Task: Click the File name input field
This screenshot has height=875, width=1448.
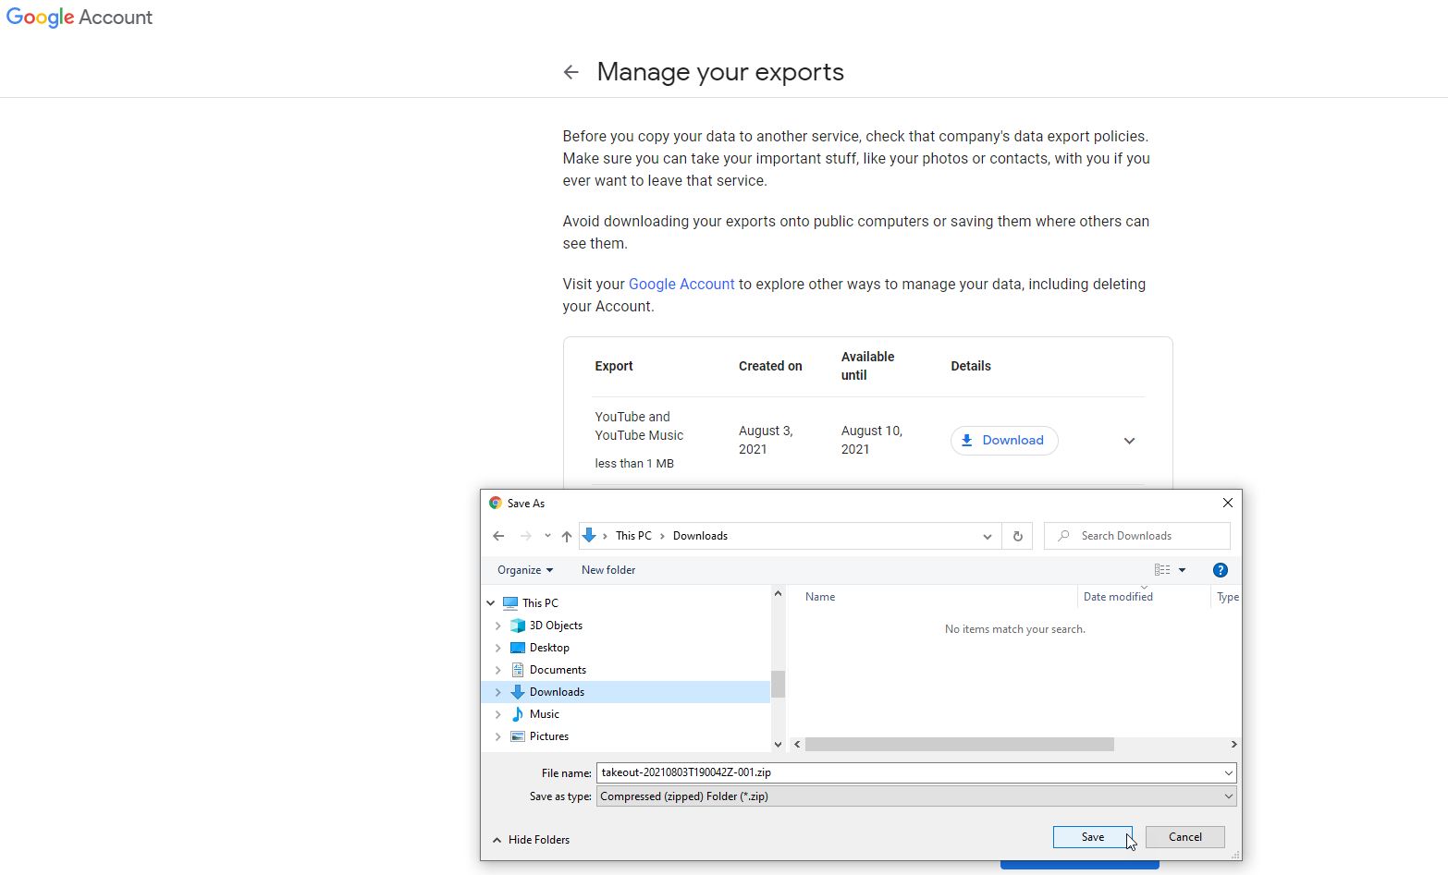Action: [909, 772]
